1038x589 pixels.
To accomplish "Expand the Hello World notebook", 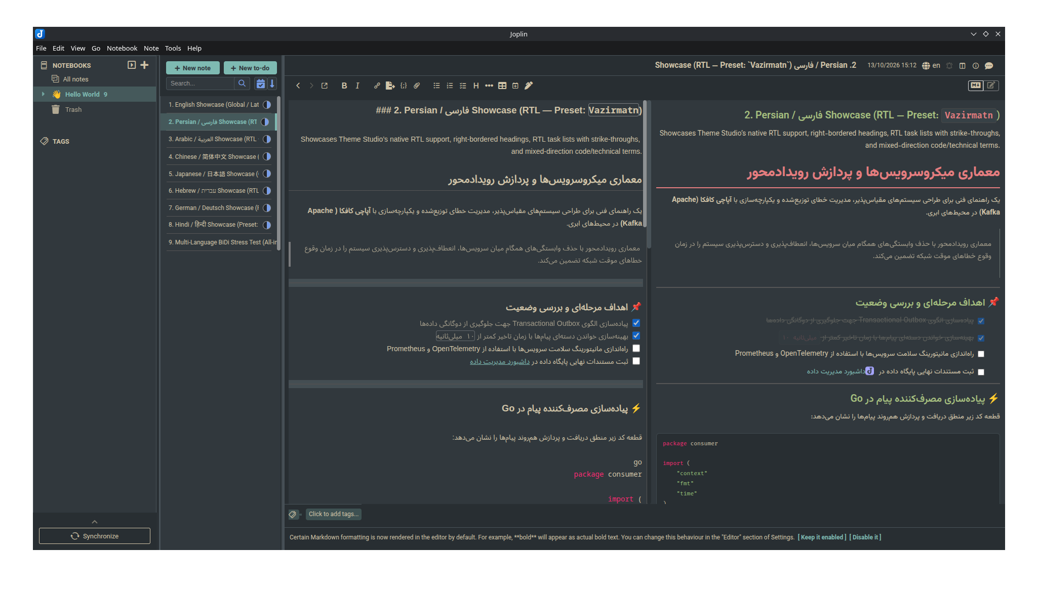I will point(43,94).
